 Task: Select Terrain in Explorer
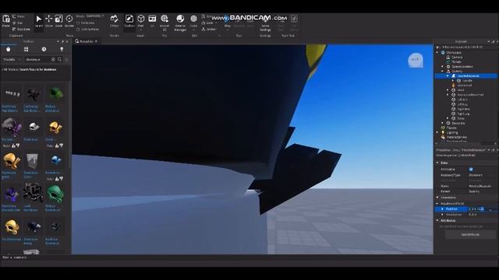pos(456,61)
